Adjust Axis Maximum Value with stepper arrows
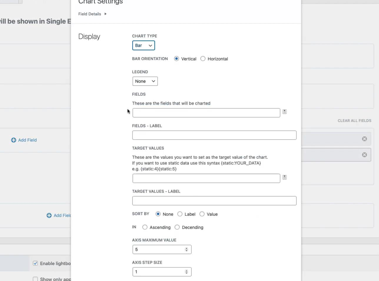This screenshot has height=281, width=379. pyautogui.click(x=186, y=250)
